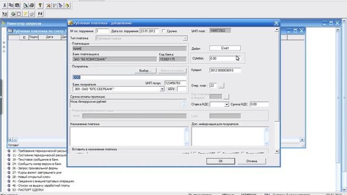Open the Ставка НДС dropdown
347x195 pixels.
pos(227,104)
